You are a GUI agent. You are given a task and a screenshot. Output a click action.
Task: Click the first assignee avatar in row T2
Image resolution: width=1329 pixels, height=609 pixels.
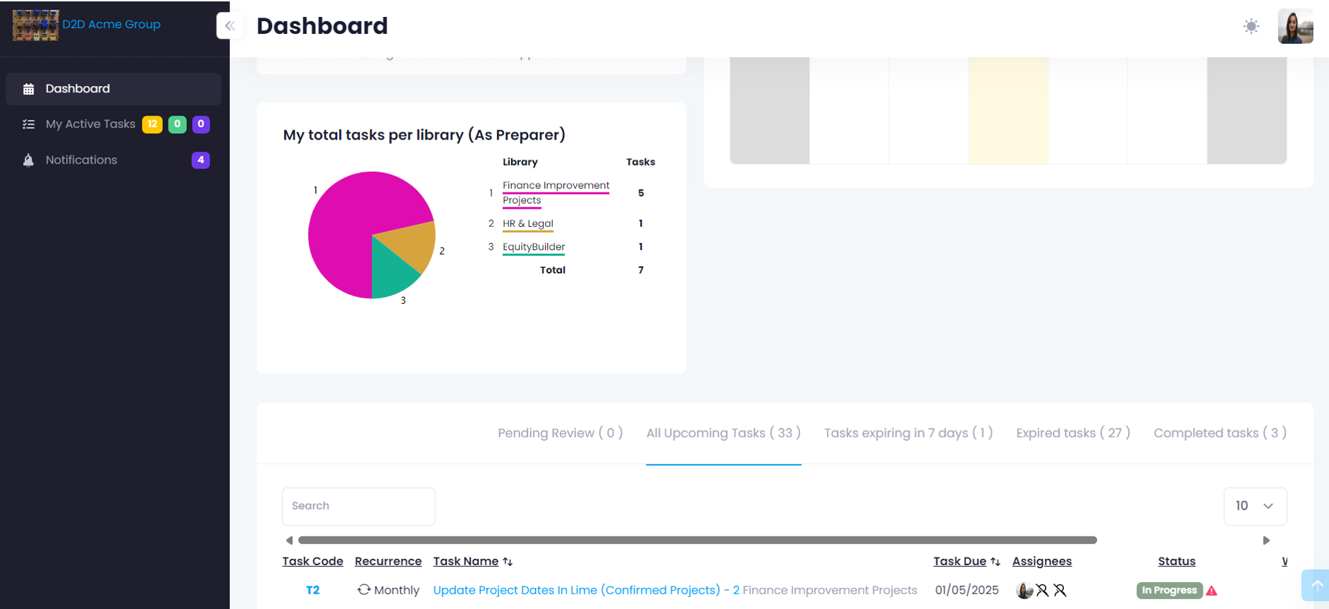pyautogui.click(x=1024, y=591)
